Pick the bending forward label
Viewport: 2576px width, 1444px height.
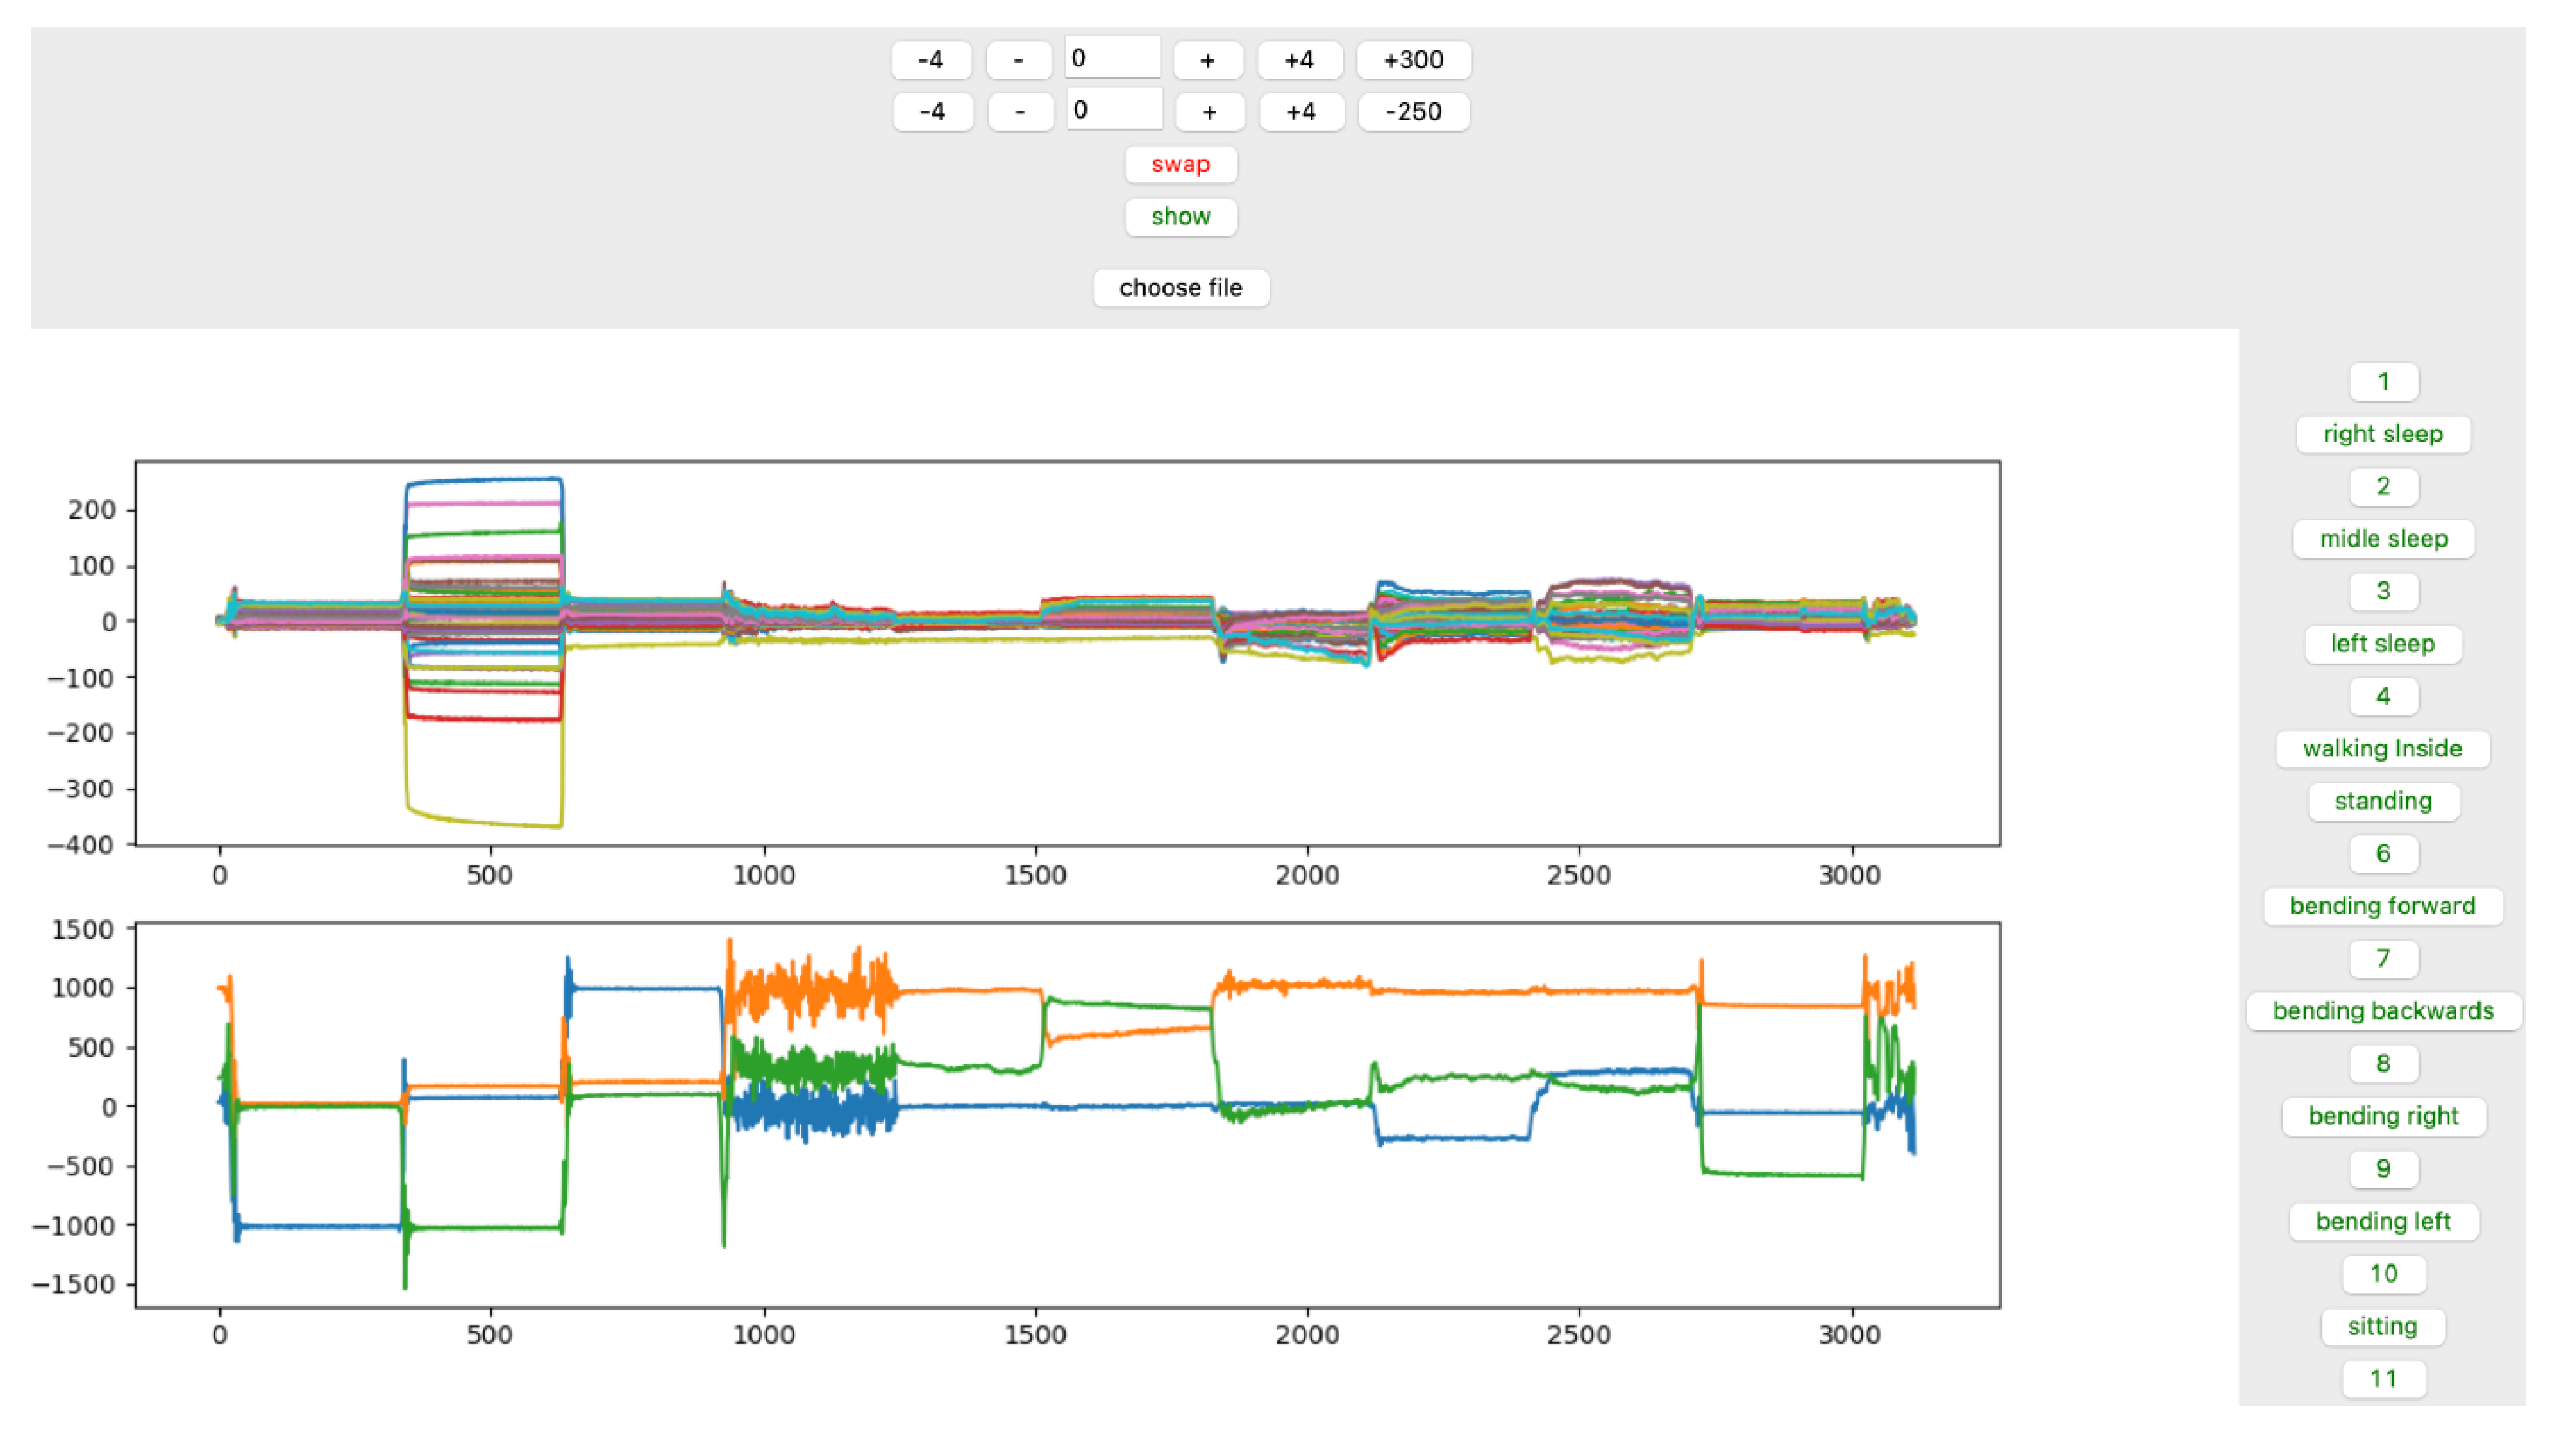[x=2382, y=906]
